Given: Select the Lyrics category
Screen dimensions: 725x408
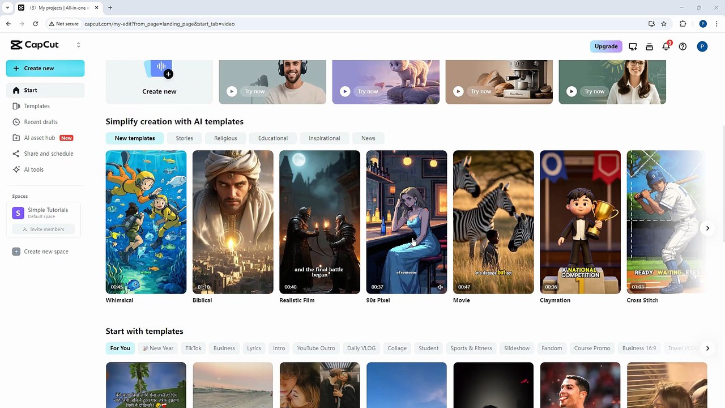Looking at the screenshot, I should point(254,348).
